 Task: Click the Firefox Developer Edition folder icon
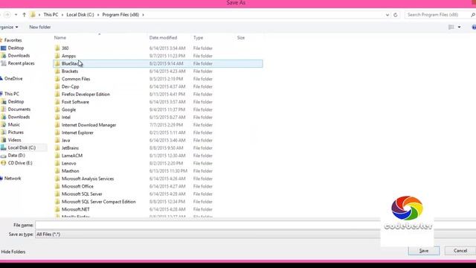coord(57,95)
